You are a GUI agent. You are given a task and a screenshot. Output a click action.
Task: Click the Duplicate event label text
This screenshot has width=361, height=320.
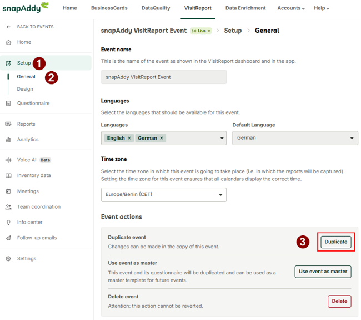point(127,238)
